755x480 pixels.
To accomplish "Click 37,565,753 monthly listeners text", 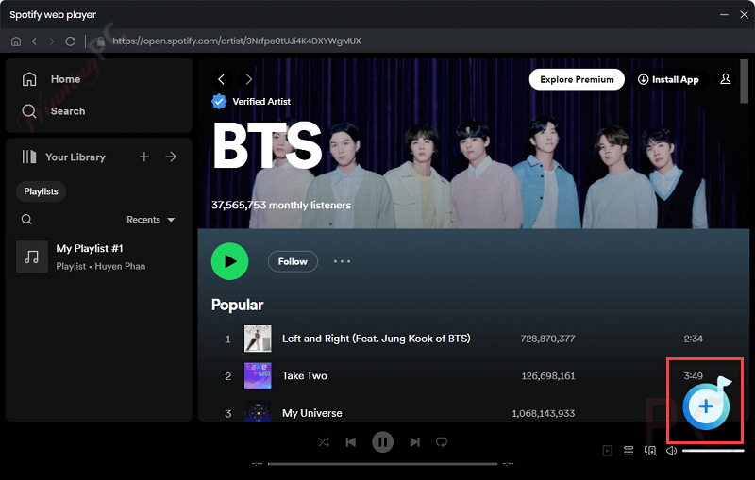I will (x=281, y=205).
